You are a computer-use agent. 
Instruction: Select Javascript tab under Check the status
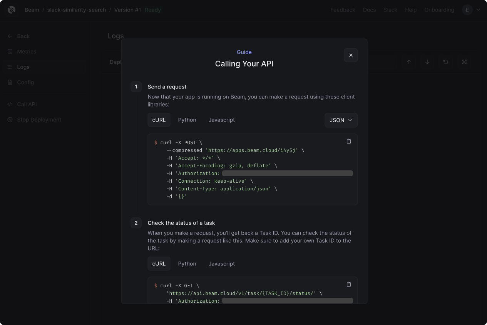pyautogui.click(x=222, y=264)
